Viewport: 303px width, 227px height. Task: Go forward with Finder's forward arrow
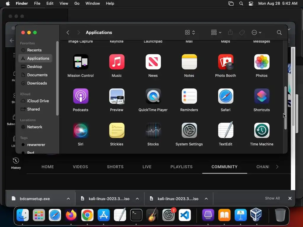(x=78, y=33)
